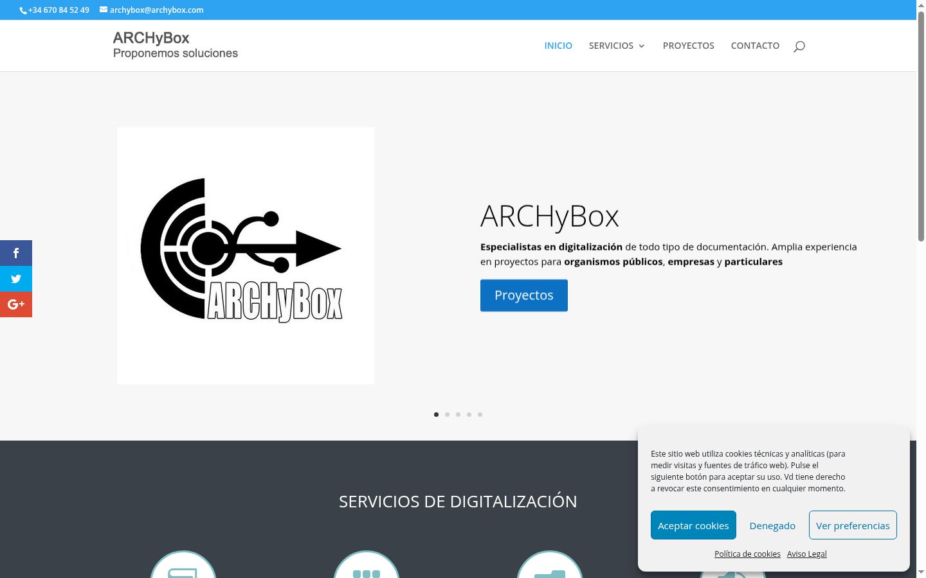The image size is (926, 578).
Task: Open the Aviso Legal link
Action: (x=807, y=554)
